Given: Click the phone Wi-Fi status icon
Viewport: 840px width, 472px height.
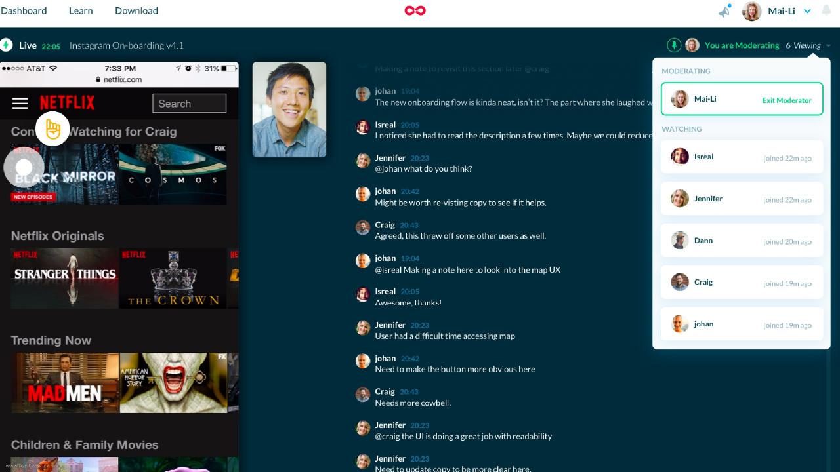Looking at the screenshot, I should pos(54,68).
